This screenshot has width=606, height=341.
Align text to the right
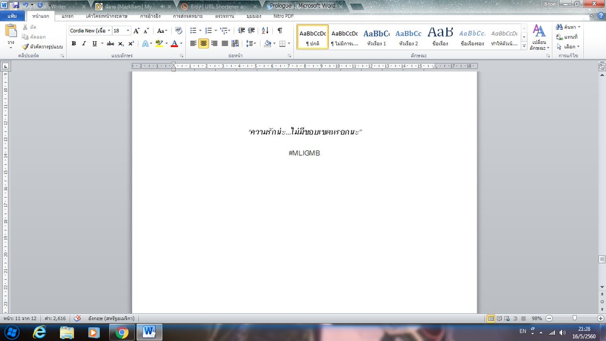pyautogui.click(x=214, y=44)
